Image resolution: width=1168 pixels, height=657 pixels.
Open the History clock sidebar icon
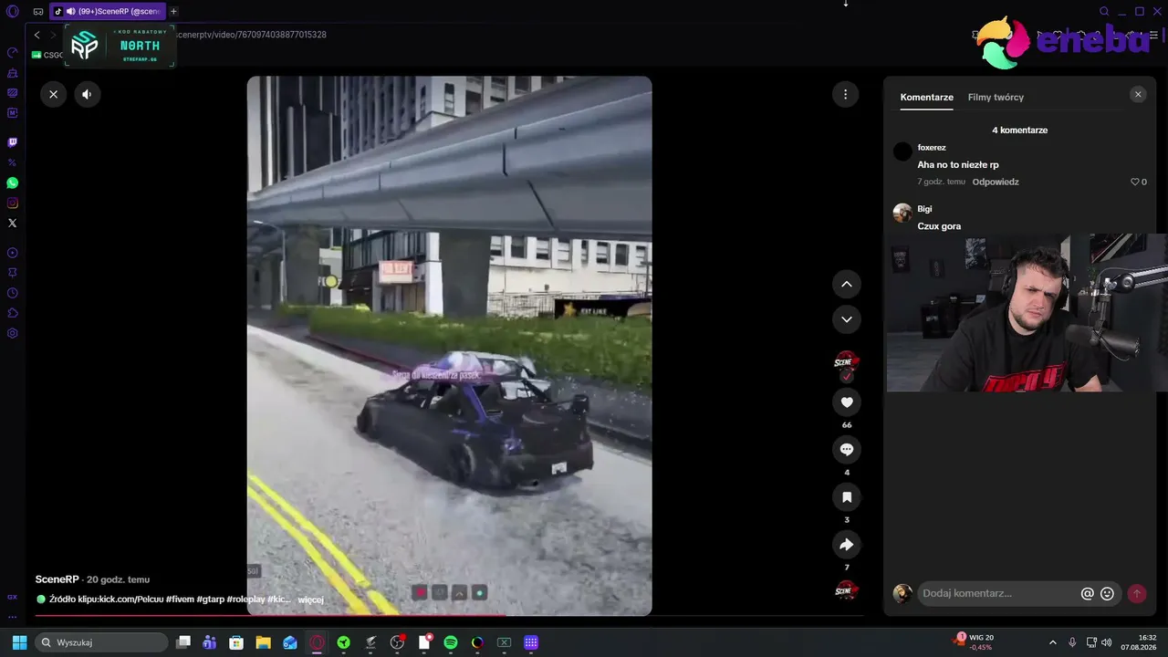(x=13, y=293)
